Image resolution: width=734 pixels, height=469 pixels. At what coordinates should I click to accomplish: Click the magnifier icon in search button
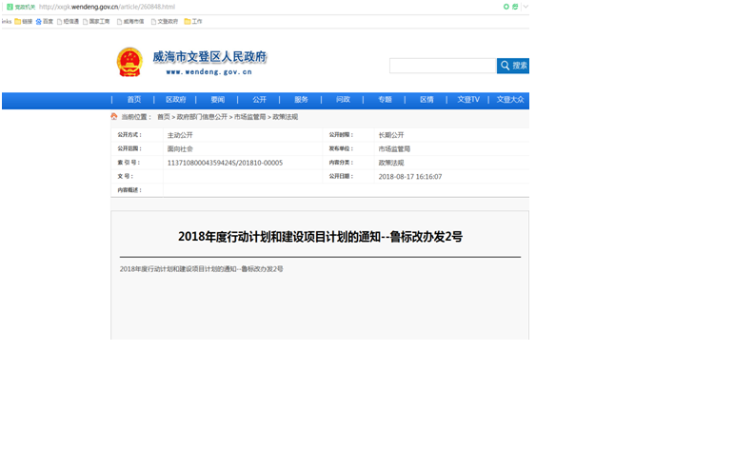click(505, 66)
